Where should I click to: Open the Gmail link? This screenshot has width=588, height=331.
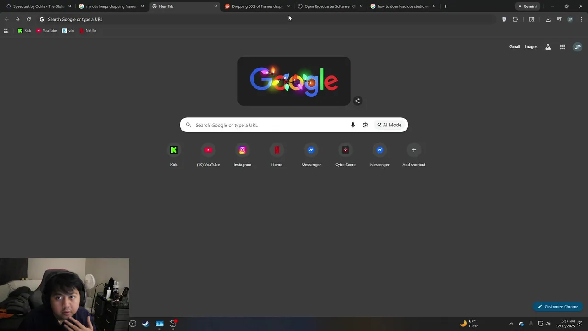pos(514,47)
